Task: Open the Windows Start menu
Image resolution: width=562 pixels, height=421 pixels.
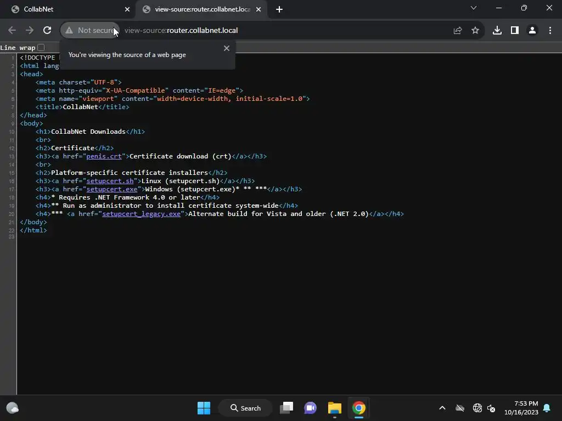Action: point(204,408)
